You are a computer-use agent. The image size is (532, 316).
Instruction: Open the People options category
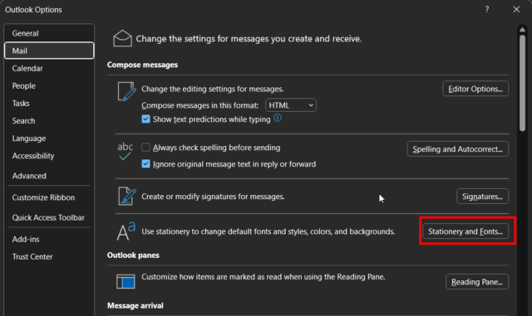[x=49, y=85]
